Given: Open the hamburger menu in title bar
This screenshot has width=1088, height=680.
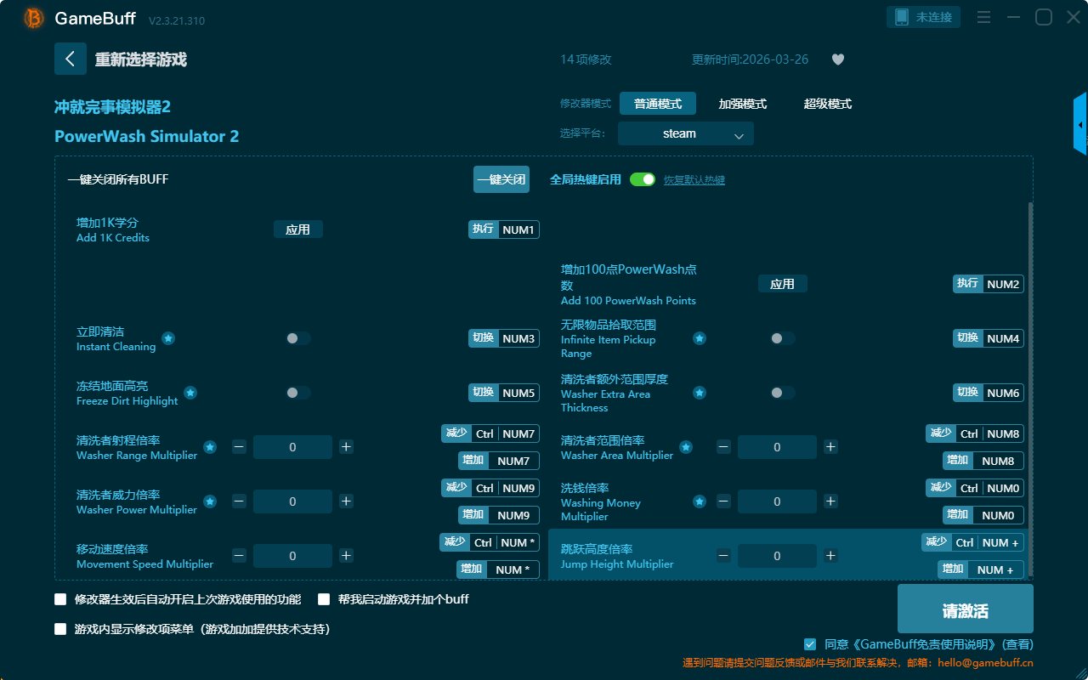Looking at the screenshot, I should 983,17.
